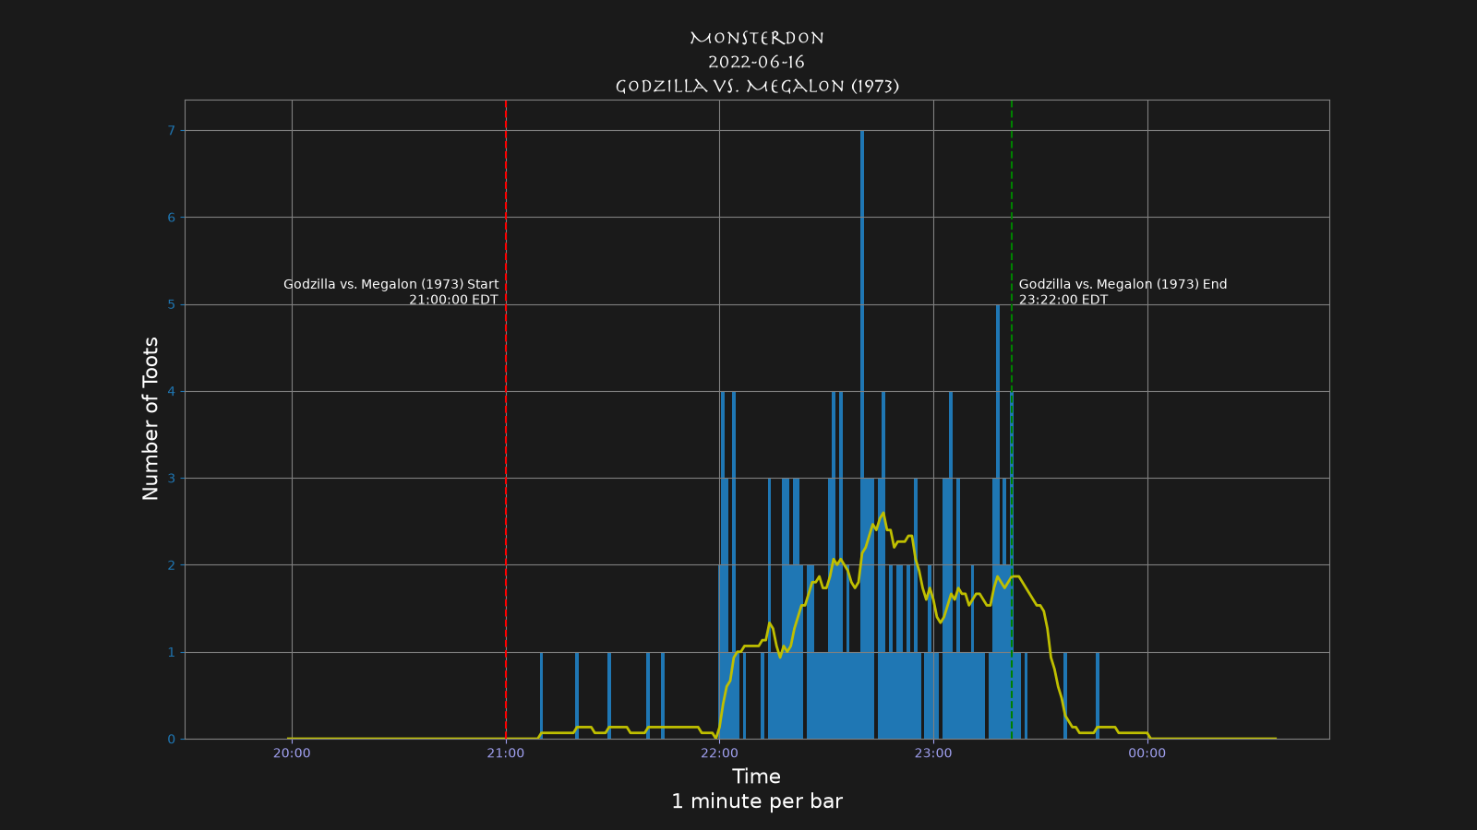This screenshot has width=1477, height=830.
Task: Click the y-axis tick label "2"
Action: [x=171, y=565]
